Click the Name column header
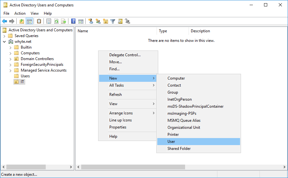288x178 pixels. click(116, 31)
